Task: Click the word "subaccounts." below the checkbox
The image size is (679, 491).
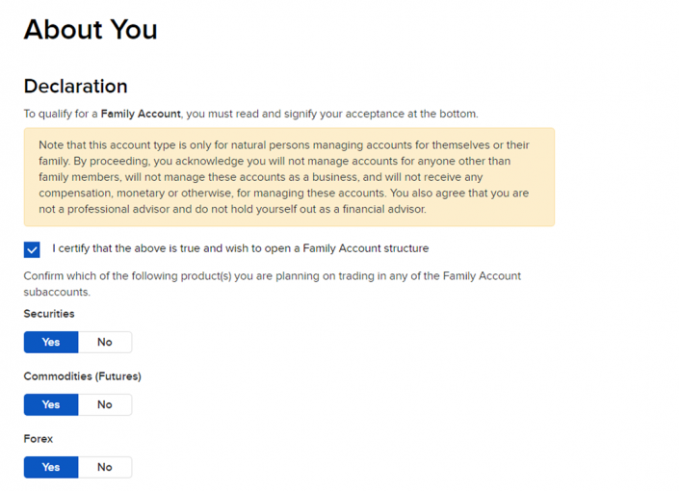Action: [57, 292]
